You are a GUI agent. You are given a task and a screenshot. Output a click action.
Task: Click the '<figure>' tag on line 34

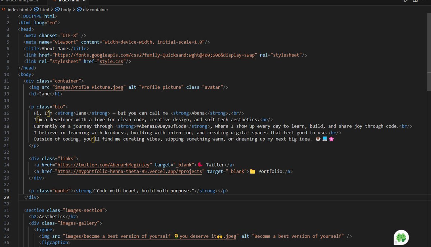(x=44, y=229)
